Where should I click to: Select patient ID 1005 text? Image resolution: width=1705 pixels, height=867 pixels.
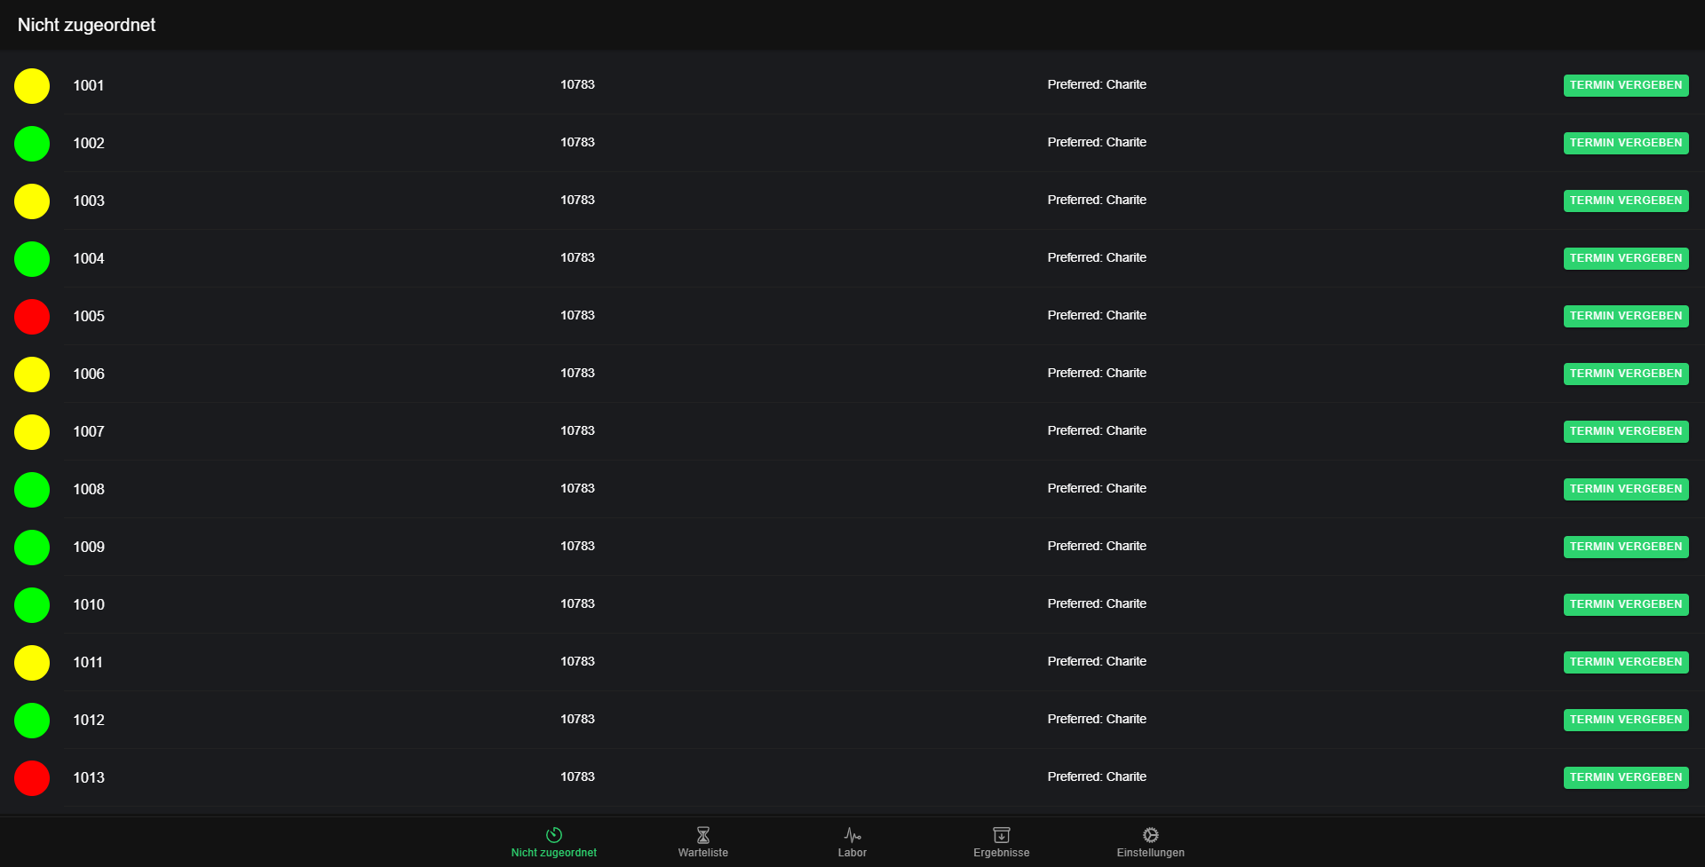click(89, 317)
